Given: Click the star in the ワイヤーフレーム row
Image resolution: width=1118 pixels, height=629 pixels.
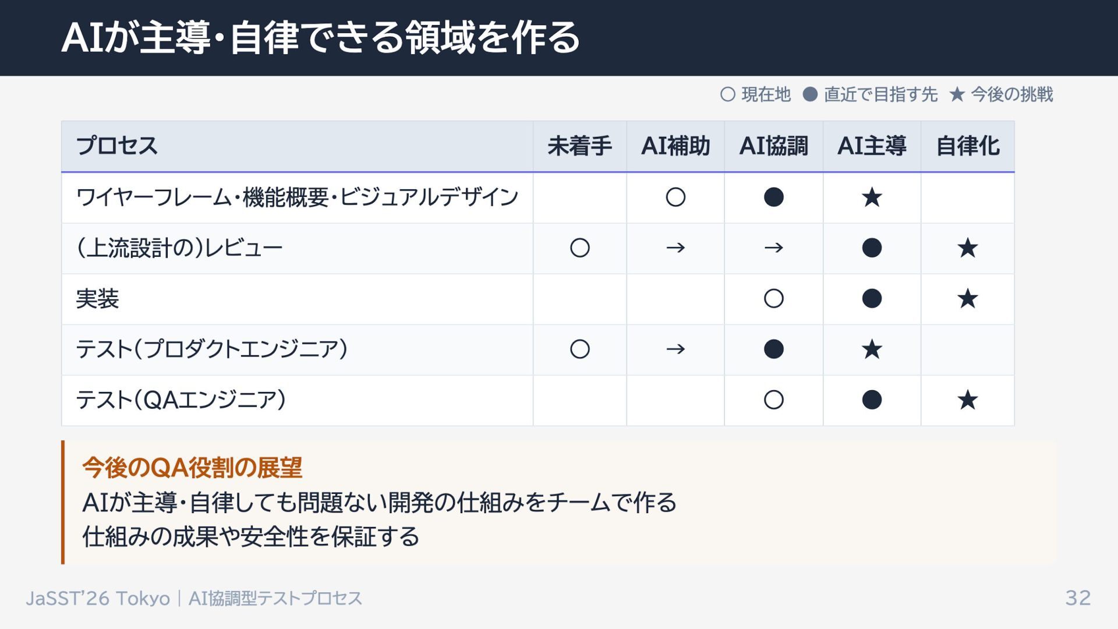Looking at the screenshot, I should point(872,197).
